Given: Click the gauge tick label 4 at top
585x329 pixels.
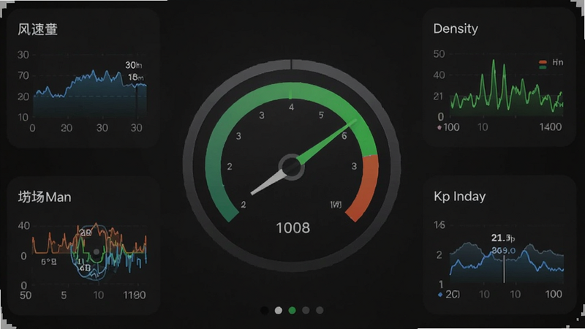Looking at the screenshot, I should pyautogui.click(x=291, y=107).
